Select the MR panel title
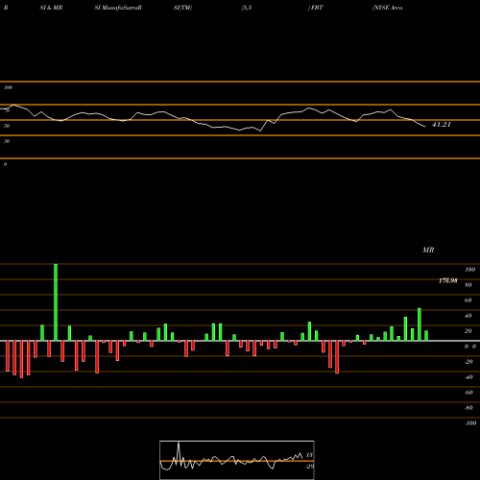 pyautogui.click(x=428, y=250)
